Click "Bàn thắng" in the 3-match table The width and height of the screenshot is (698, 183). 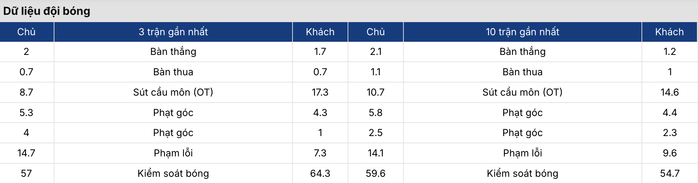[x=173, y=51]
